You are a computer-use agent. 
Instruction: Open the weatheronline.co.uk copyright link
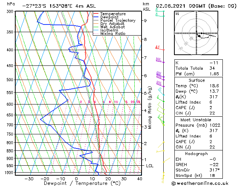(x=200, y=183)
